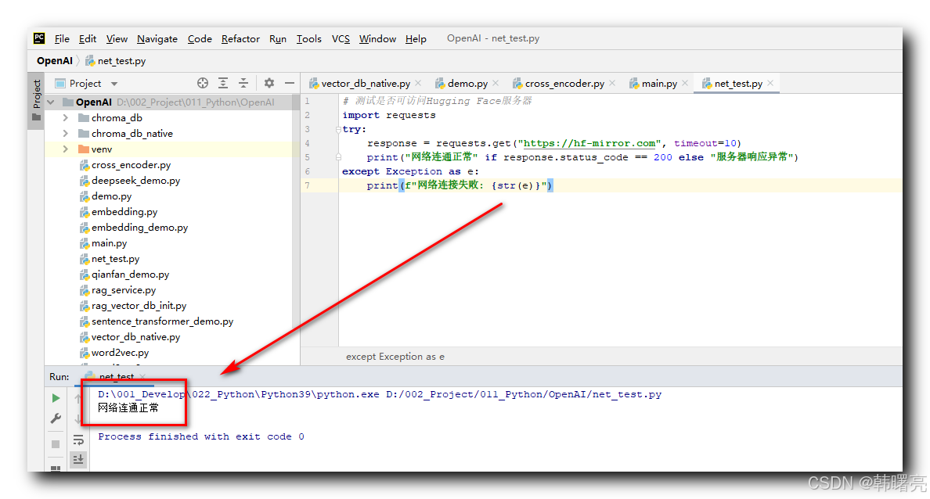Open the Project view dropdown

(x=114, y=84)
